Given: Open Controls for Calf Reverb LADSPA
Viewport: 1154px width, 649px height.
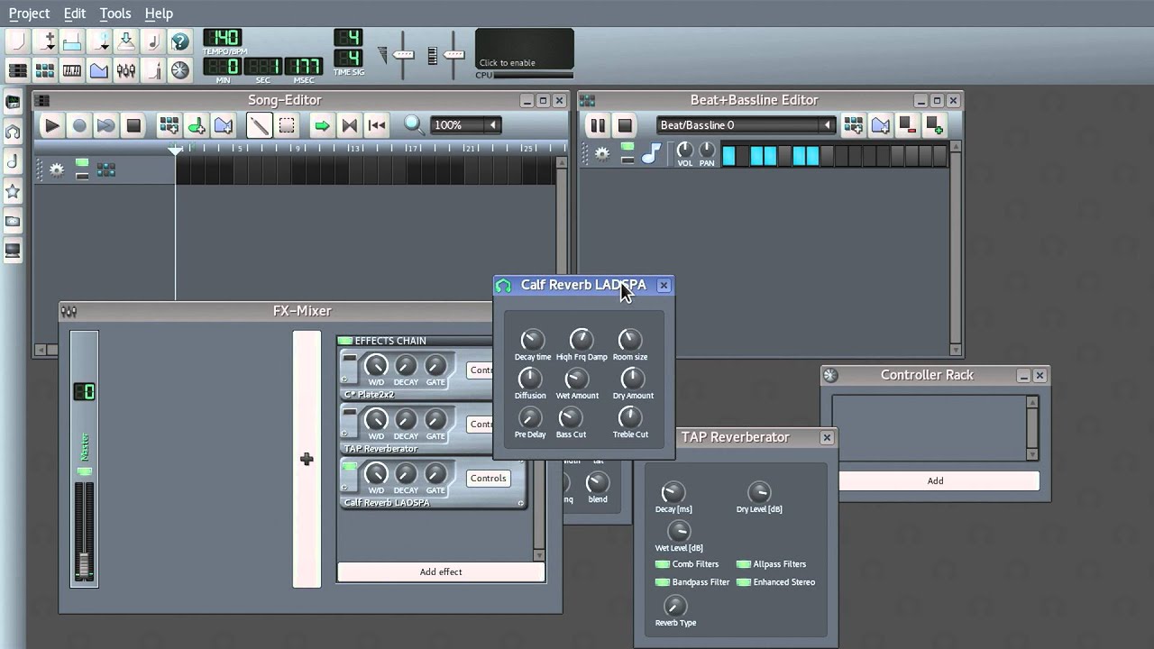Looking at the screenshot, I should (x=488, y=479).
